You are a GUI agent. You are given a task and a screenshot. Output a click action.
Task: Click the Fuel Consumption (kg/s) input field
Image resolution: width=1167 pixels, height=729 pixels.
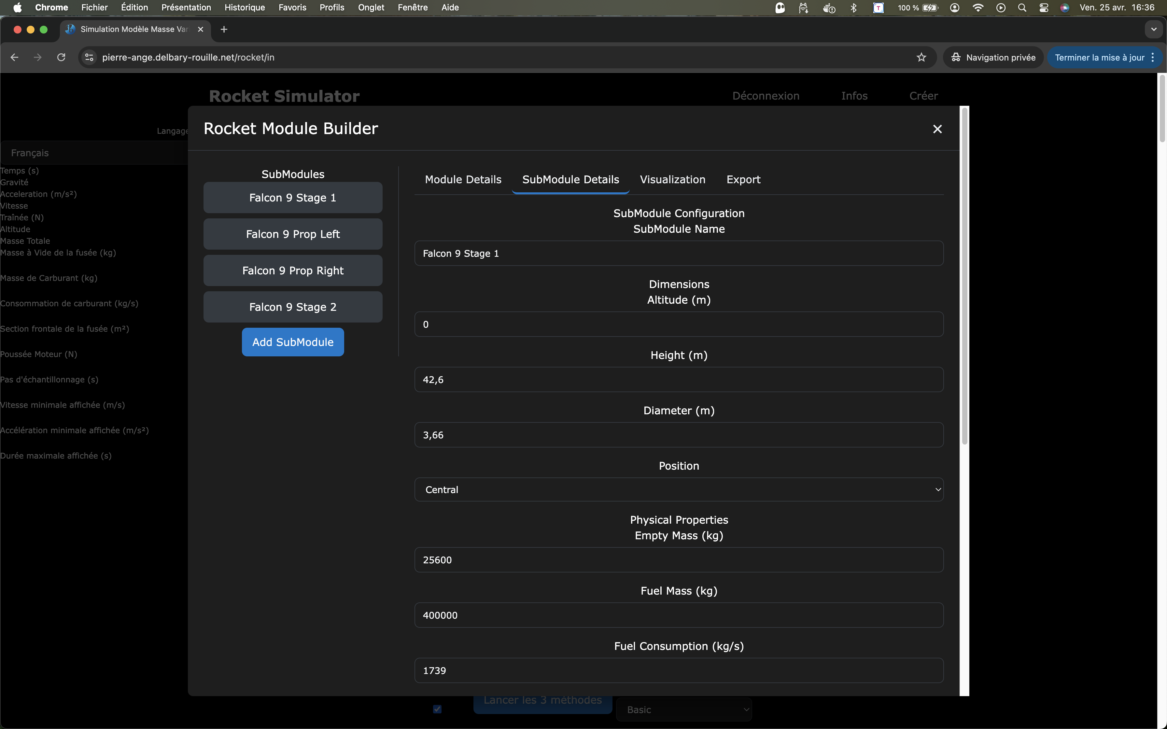tap(679, 670)
